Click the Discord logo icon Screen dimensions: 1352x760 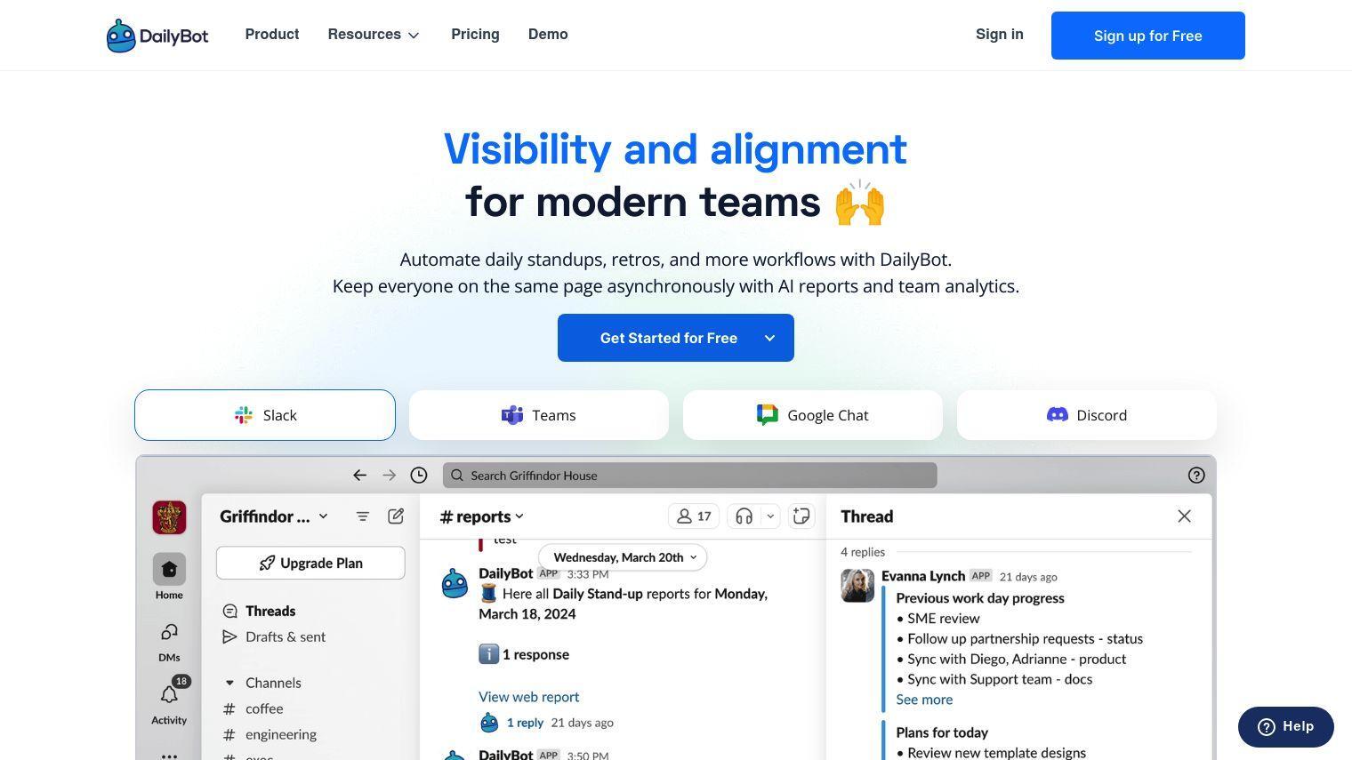pyautogui.click(x=1057, y=414)
